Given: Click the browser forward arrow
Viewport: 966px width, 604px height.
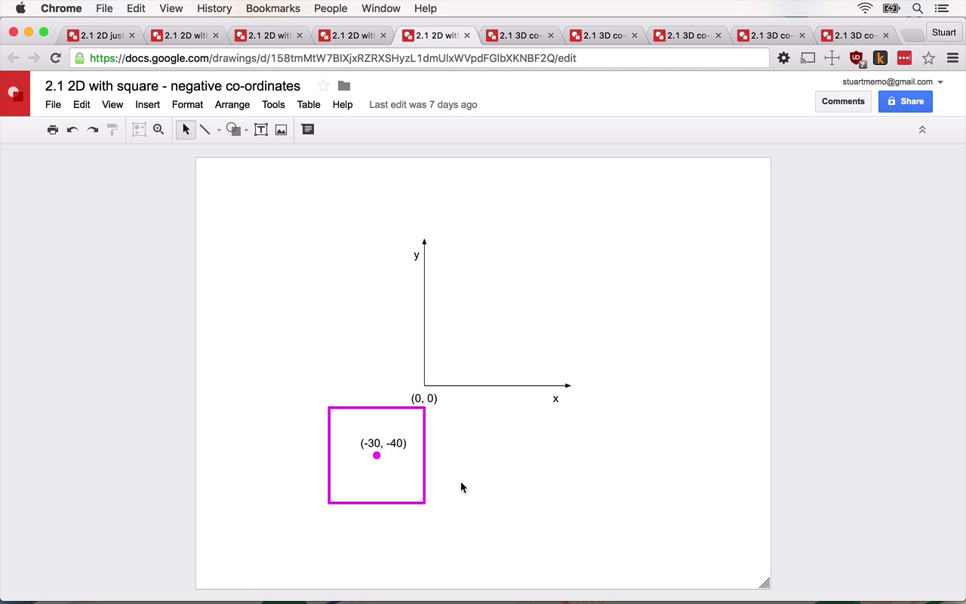Looking at the screenshot, I should [x=34, y=58].
